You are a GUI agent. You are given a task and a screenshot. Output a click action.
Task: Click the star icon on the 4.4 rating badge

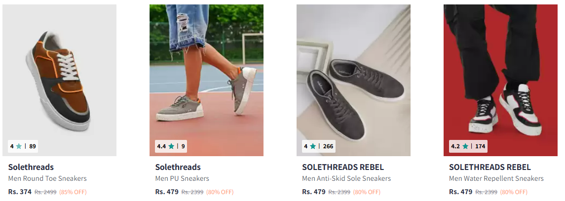pyautogui.click(x=171, y=146)
